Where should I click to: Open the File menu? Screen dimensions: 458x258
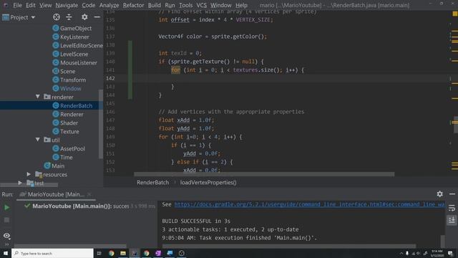[x=17, y=5]
